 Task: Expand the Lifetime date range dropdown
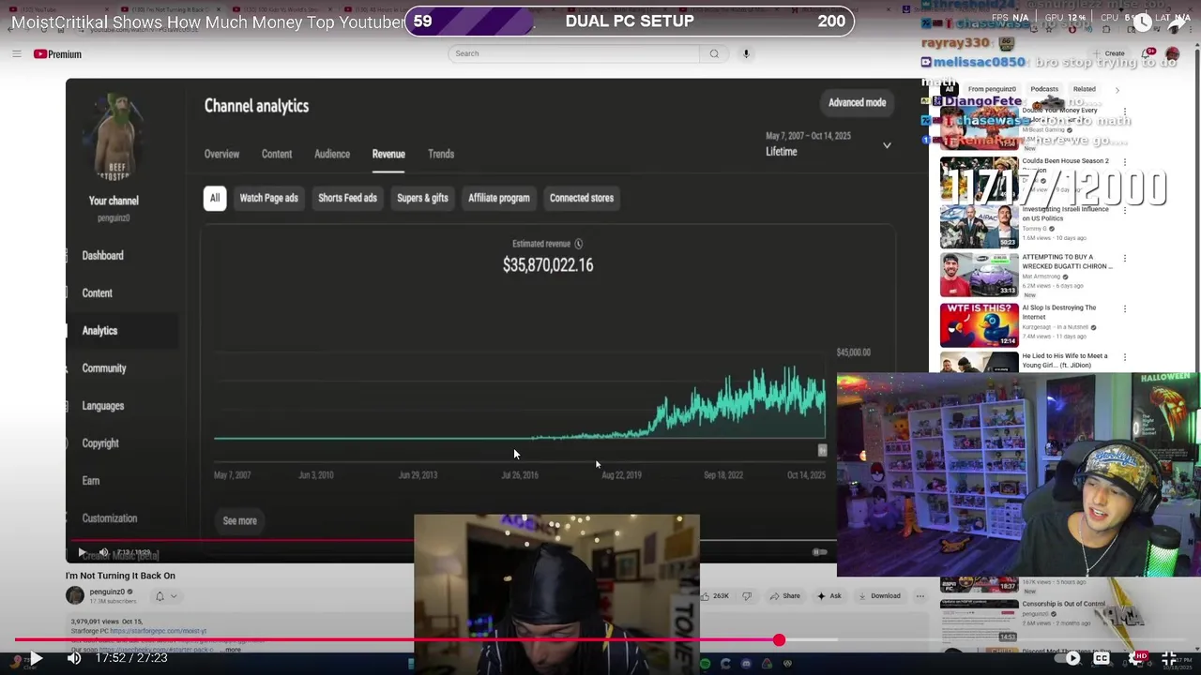(887, 145)
